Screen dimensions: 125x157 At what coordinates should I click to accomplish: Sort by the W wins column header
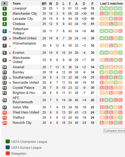tap(51, 4)
